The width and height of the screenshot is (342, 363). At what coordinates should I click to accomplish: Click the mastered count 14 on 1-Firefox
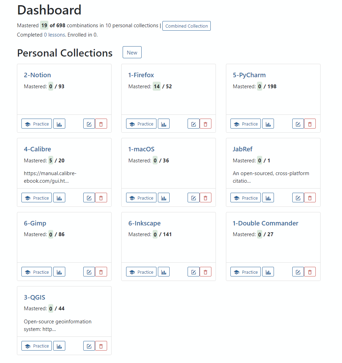(156, 86)
